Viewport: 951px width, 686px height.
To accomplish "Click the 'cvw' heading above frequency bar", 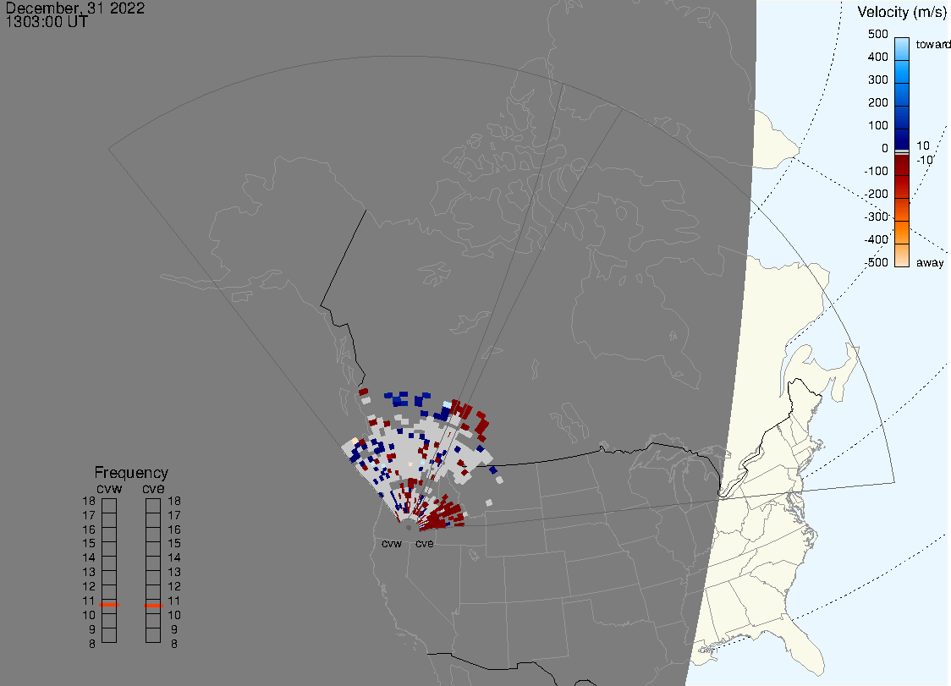I will click(109, 488).
